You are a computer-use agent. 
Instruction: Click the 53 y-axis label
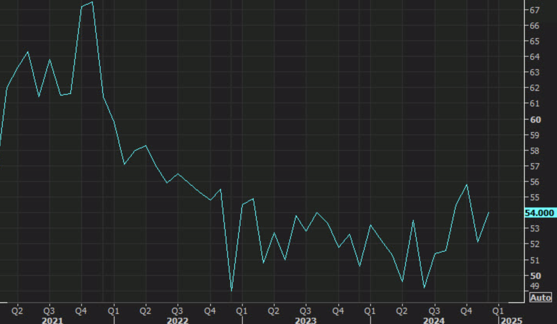coord(534,228)
